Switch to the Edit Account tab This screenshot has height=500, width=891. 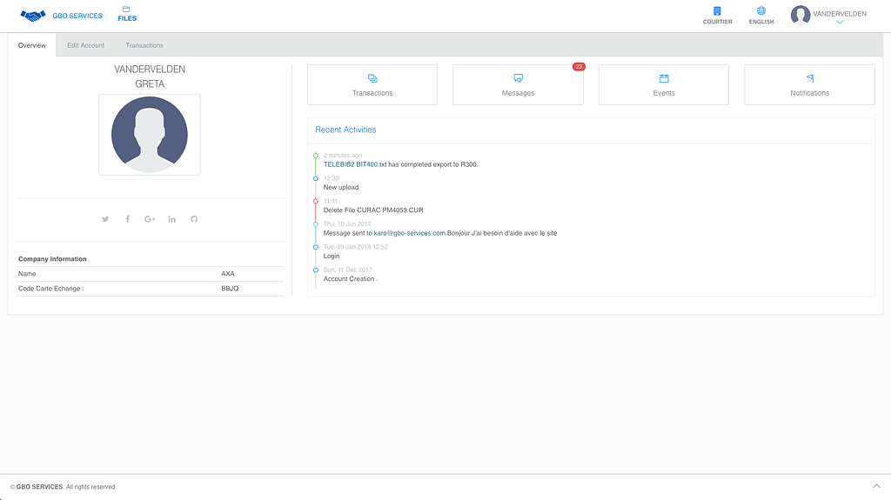pyautogui.click(x=85, y=45)
